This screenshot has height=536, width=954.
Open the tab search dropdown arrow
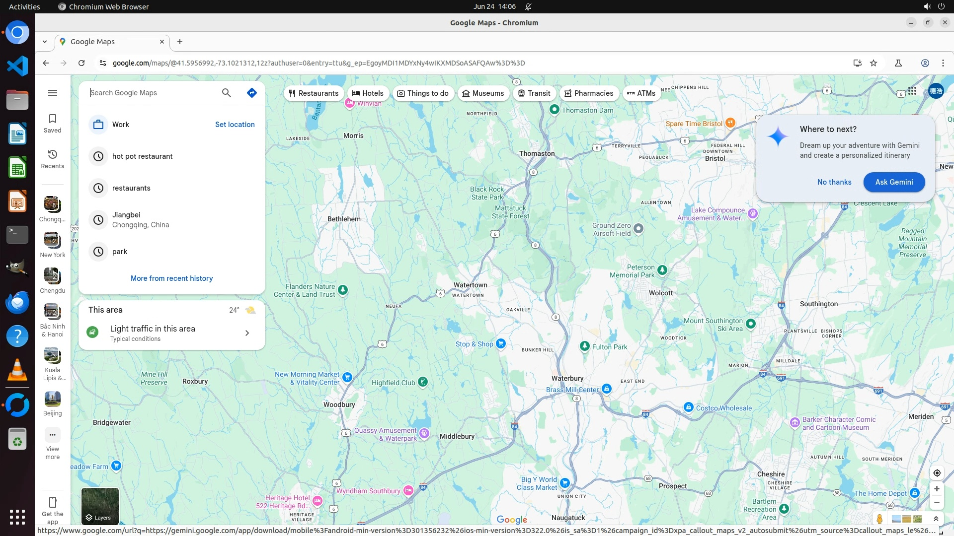pyautogui.click(x=45, y=42)
